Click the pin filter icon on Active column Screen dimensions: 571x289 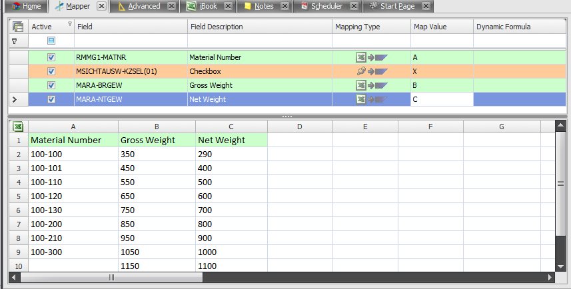pyautogui.click(x=70, y=24)
